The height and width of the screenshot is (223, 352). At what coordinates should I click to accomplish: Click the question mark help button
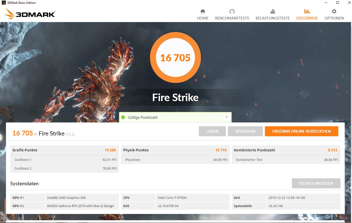[226, 117]
